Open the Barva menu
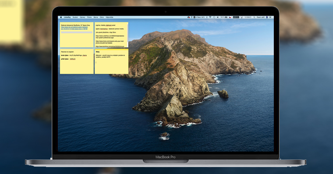 coord(96,17)
